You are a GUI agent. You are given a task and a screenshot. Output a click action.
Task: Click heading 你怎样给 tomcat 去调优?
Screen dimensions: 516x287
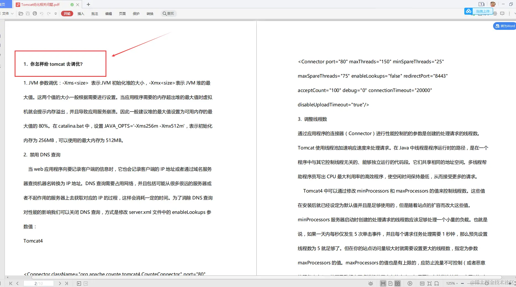tap(56, 64)
